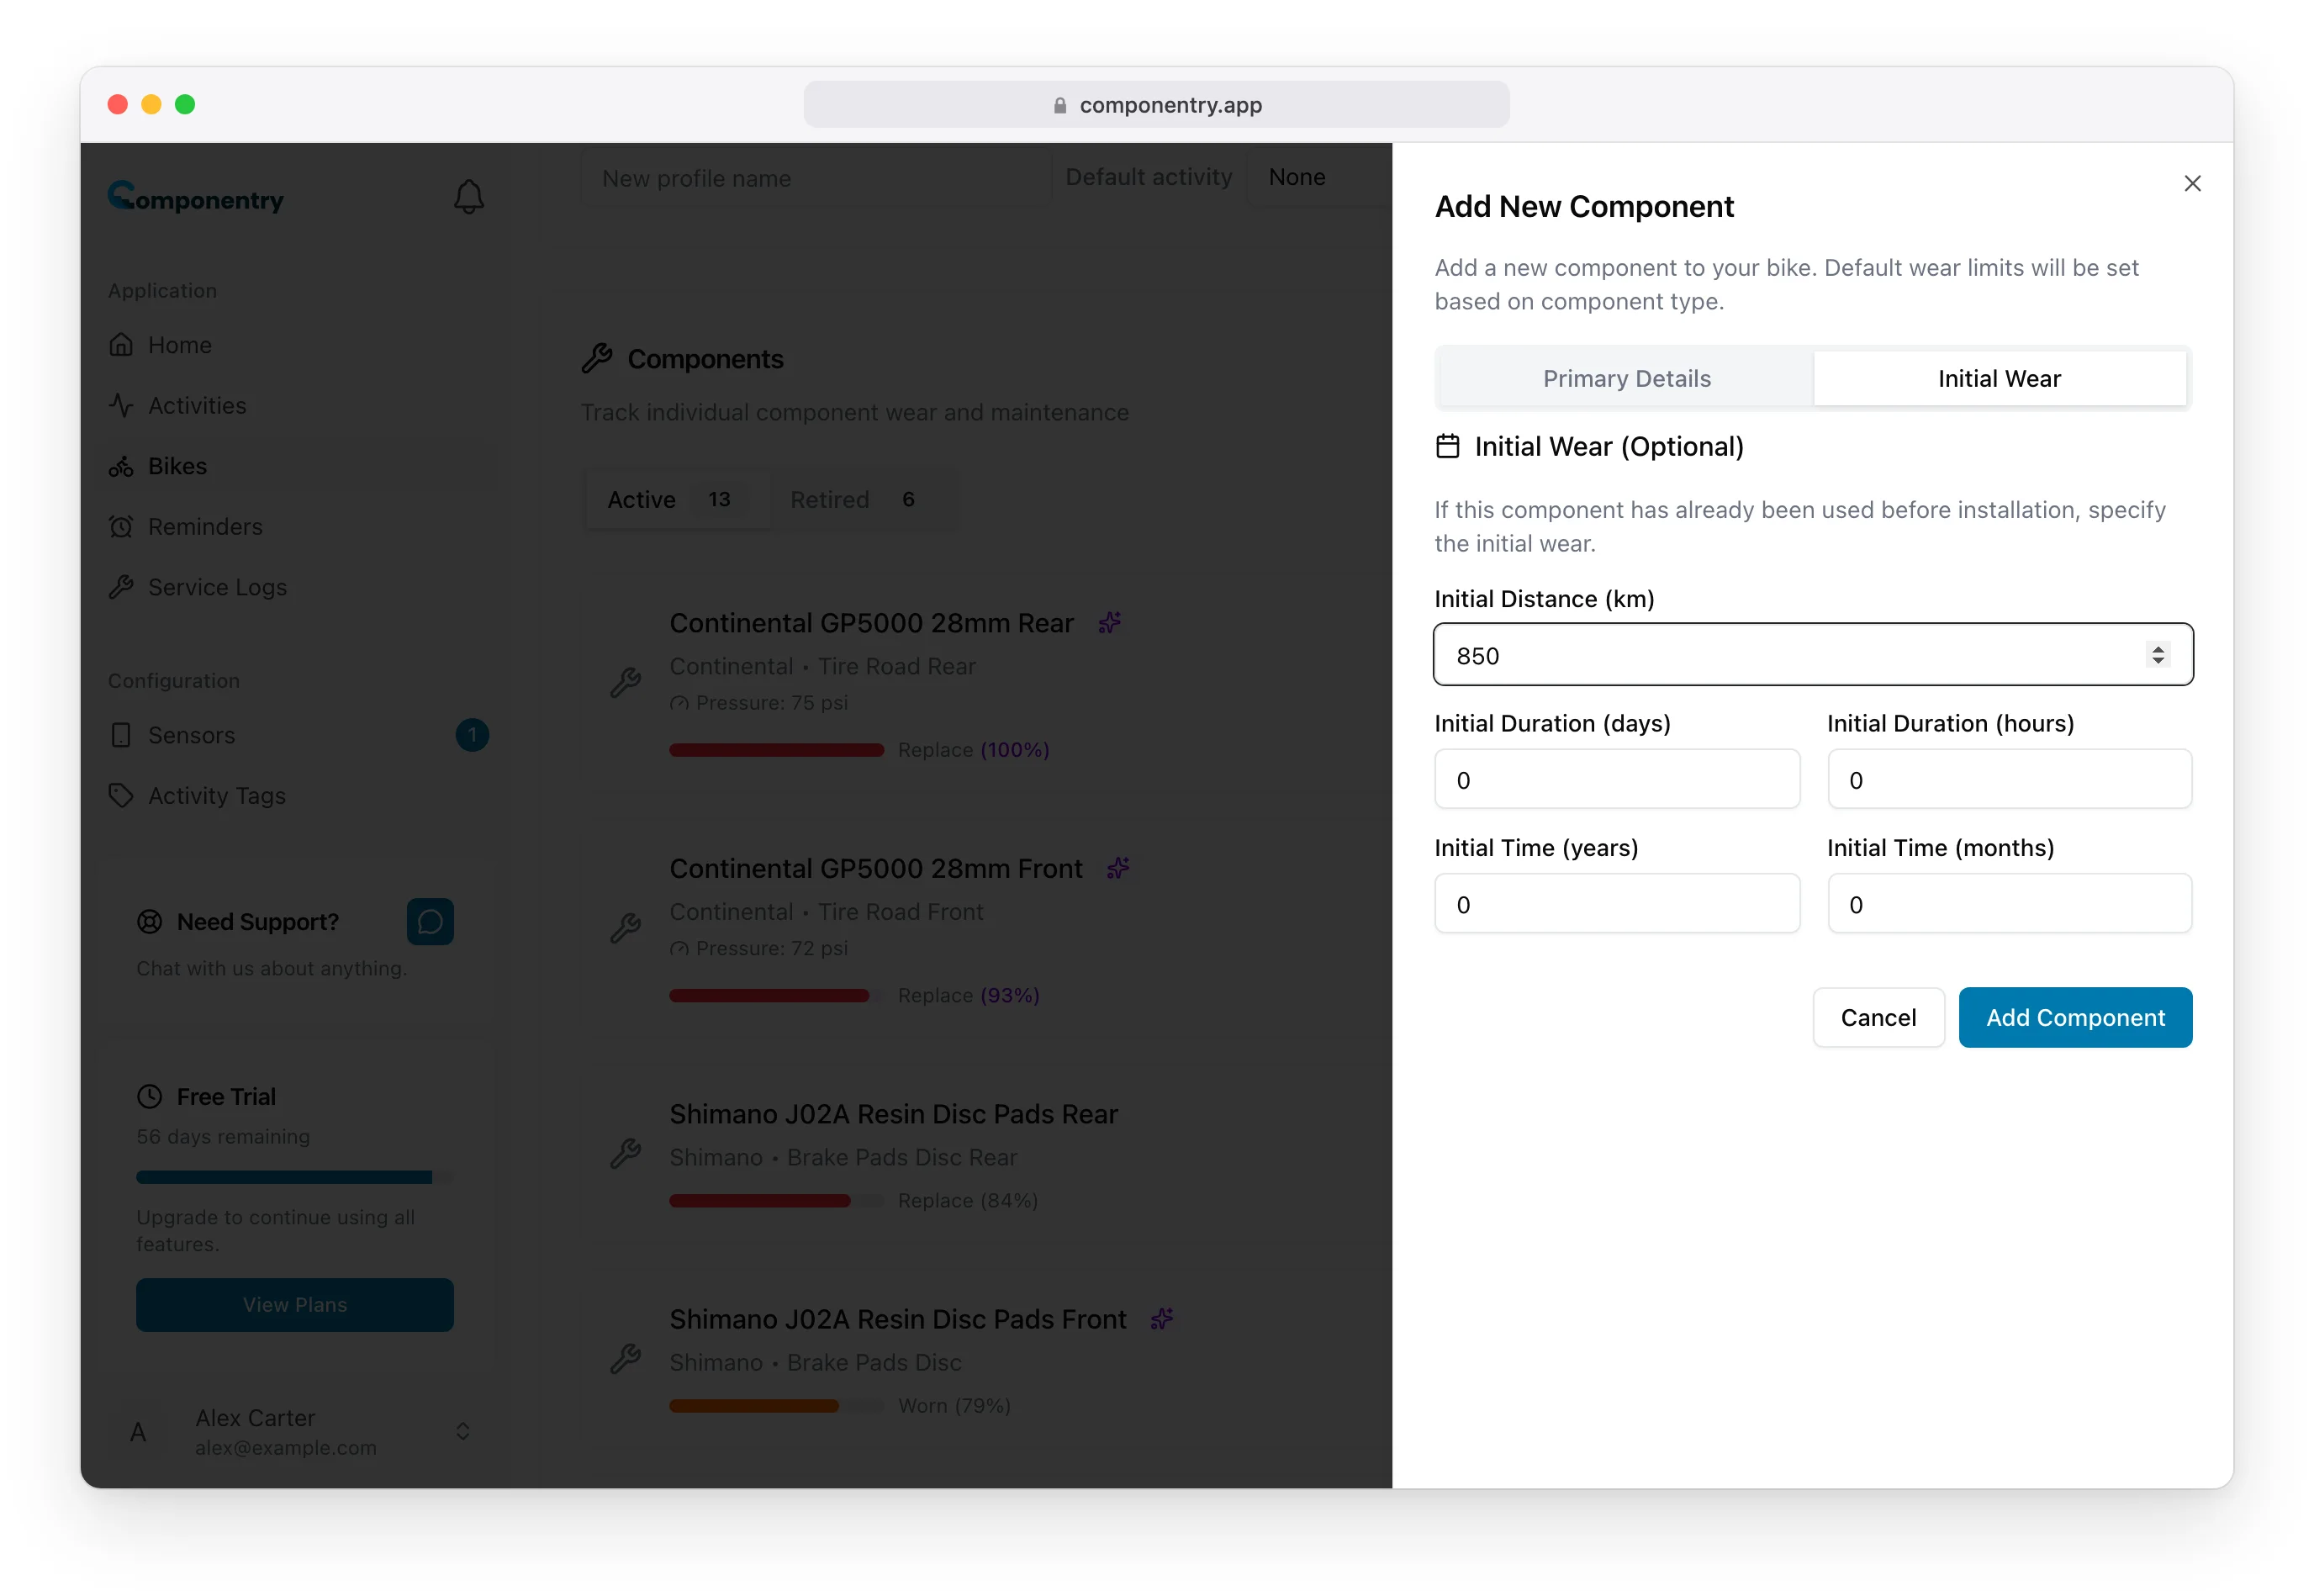The image size is (2314, 1596).
Task: Click the componentry.app address bar
Action: tap(1156, 104)
